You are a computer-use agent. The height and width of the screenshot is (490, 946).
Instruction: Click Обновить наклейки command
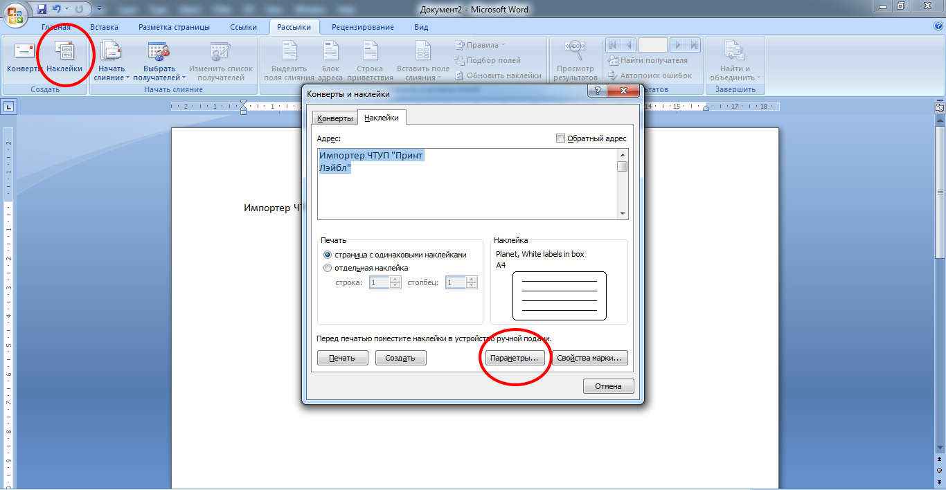tap(499, 75)
